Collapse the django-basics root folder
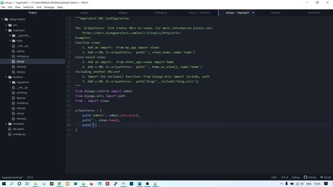This screenshot has width=333, height=187. (x=2, y=19)
